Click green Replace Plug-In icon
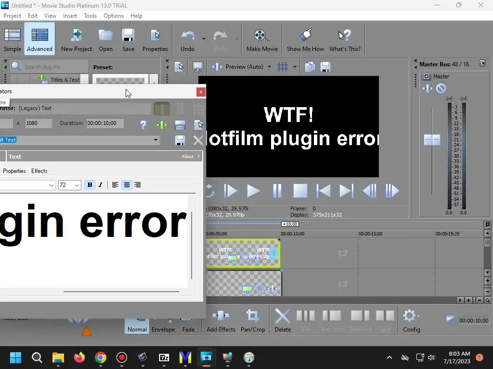The image size is (493, 369). (162, 125)
